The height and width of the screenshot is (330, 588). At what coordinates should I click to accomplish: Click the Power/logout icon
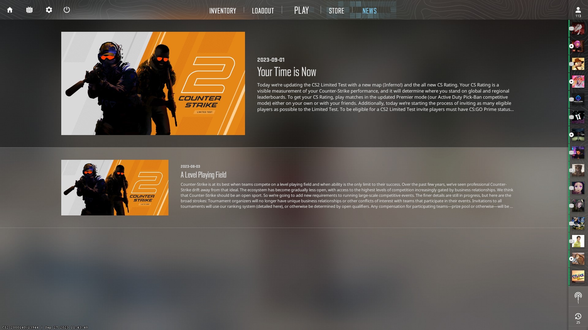(67, 10)
